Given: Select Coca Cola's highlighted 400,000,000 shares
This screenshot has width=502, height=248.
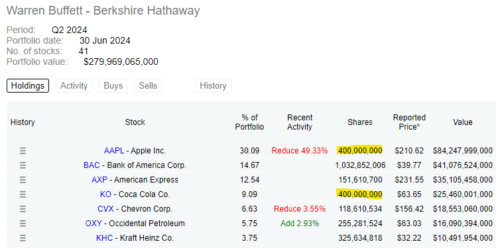Looking at the screenshot, I should tap(360, 194).
